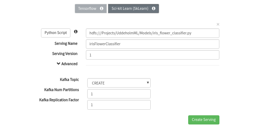
Task: Click the Kafka Replication Factor field
Action: [119, 105]
